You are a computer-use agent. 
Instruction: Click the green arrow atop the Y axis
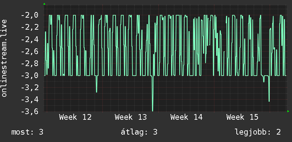coord(44,4)
